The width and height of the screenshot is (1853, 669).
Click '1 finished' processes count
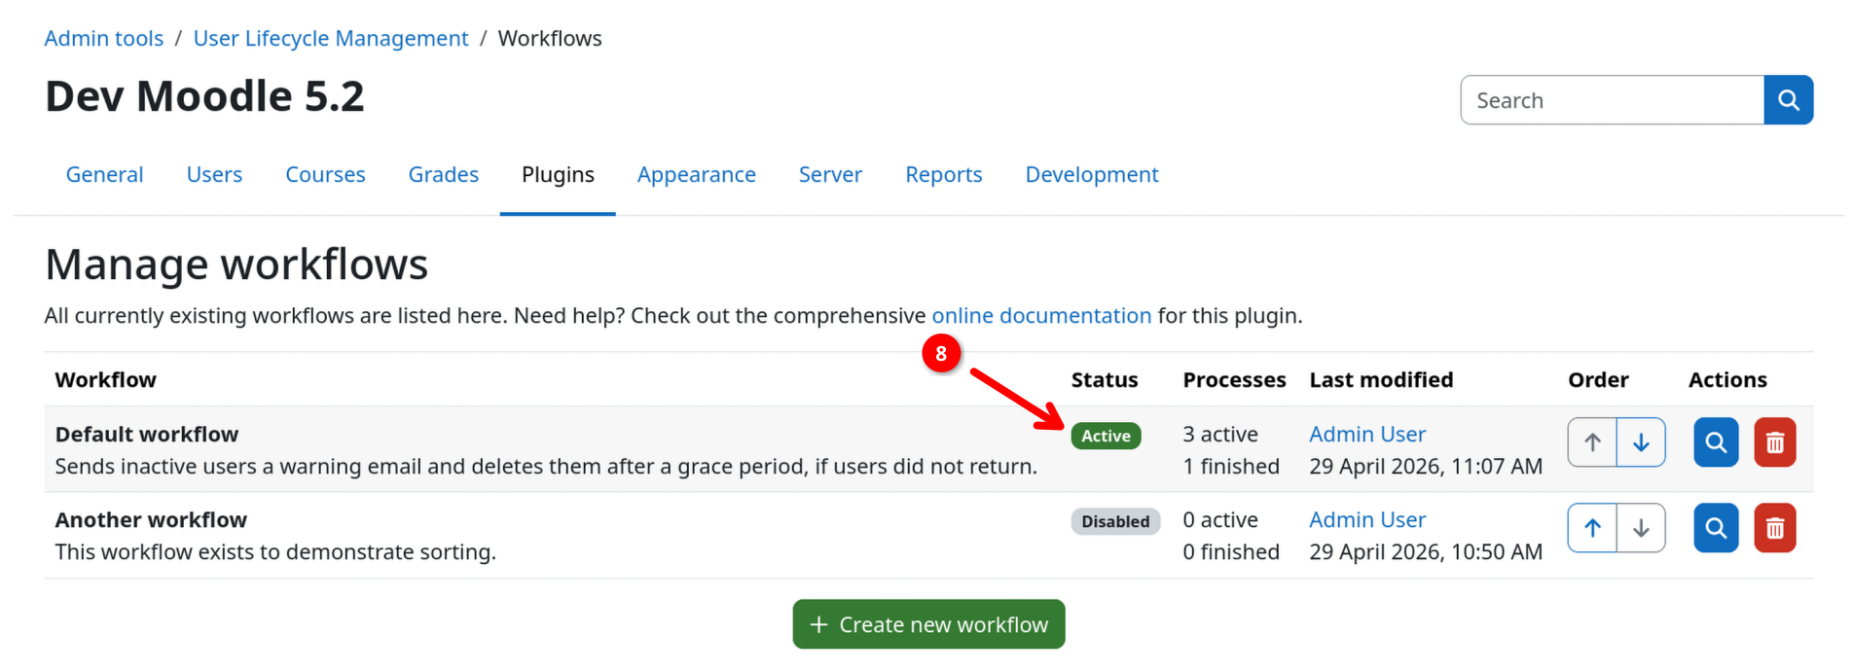(1231, 467)
